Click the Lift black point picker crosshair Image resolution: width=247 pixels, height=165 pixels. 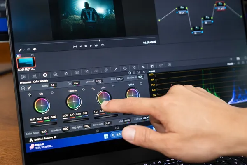coord(30,95)
